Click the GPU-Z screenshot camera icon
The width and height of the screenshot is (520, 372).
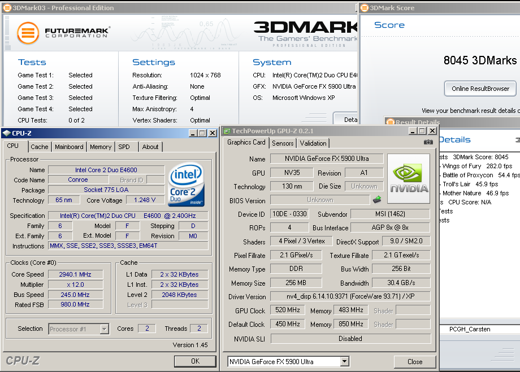(x=428, y=142)
